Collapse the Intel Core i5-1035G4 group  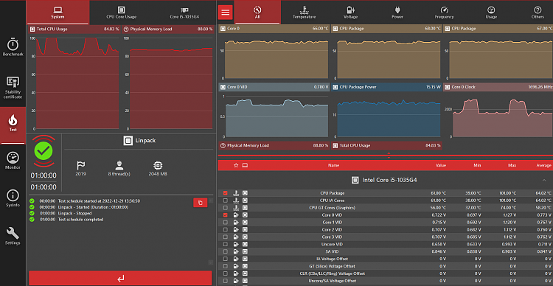coord(543,180)
